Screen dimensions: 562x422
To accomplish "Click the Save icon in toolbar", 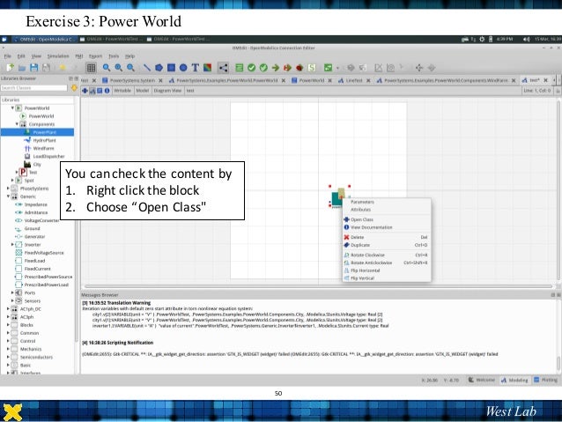I will (33, 67).
